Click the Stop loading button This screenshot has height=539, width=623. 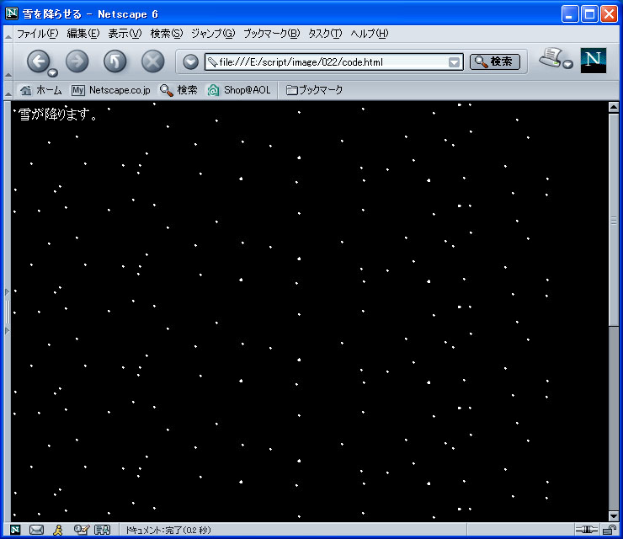[153, 61]
